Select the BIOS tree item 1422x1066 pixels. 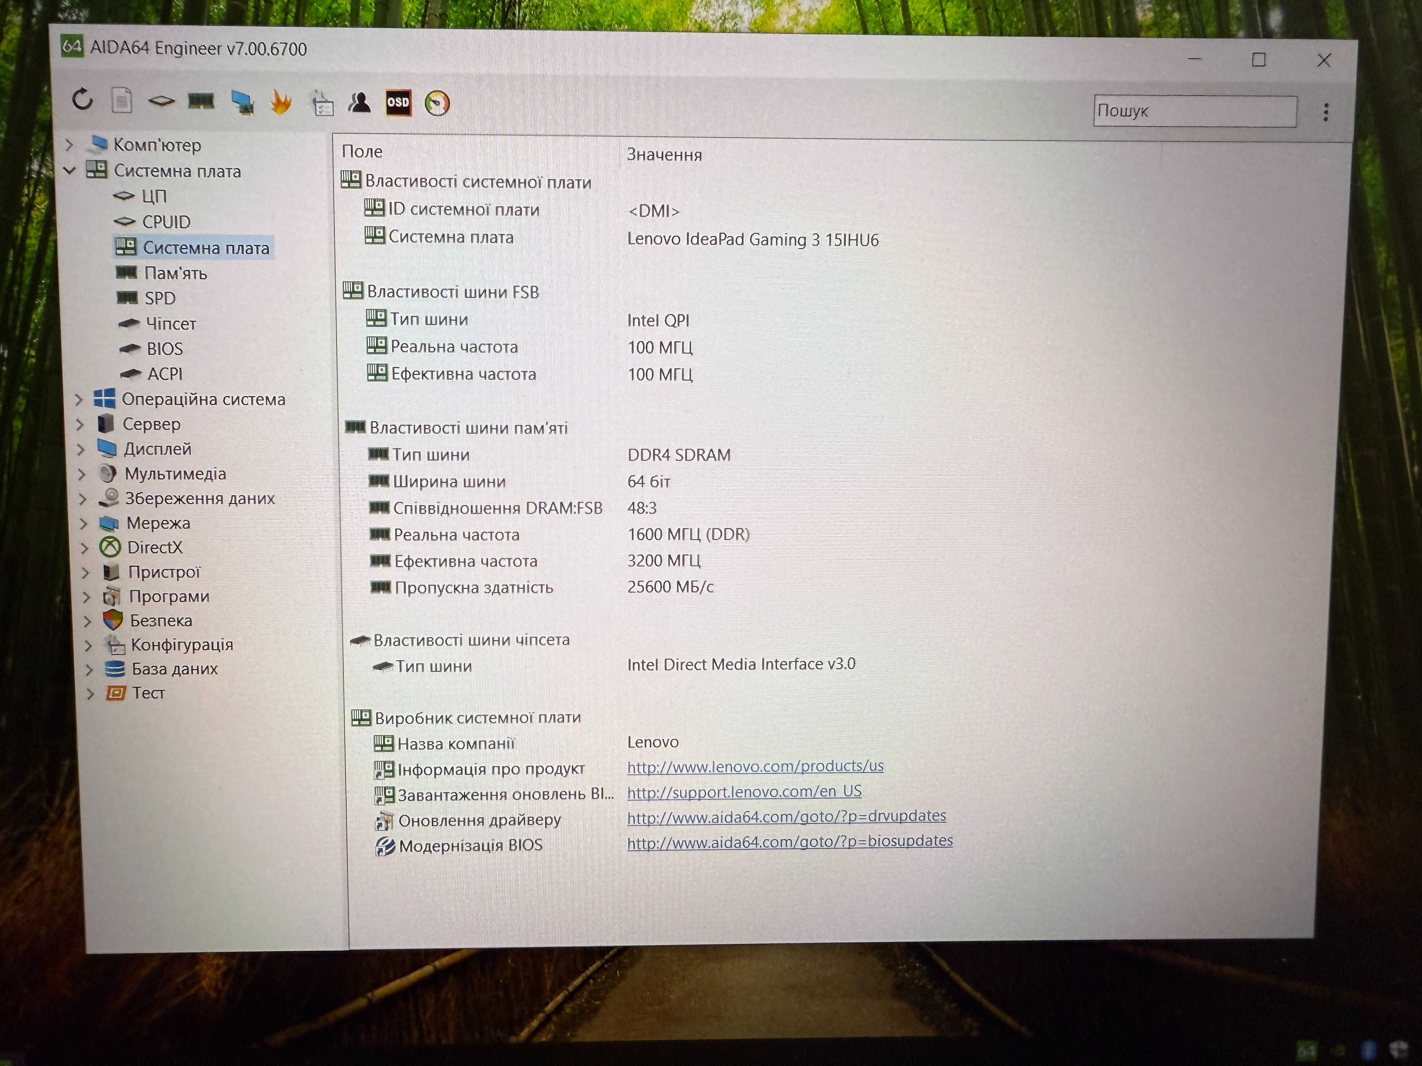165,349
